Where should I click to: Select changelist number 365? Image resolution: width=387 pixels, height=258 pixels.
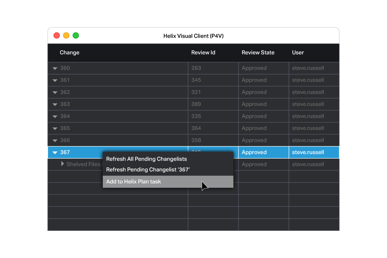[x=65, y=128]
